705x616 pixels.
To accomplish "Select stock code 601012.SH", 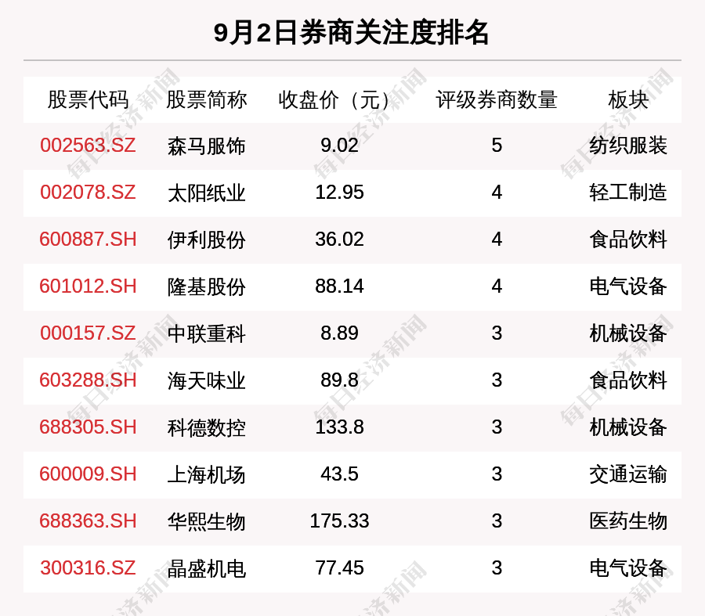I will pyautogui.click(x=88, y=286).
